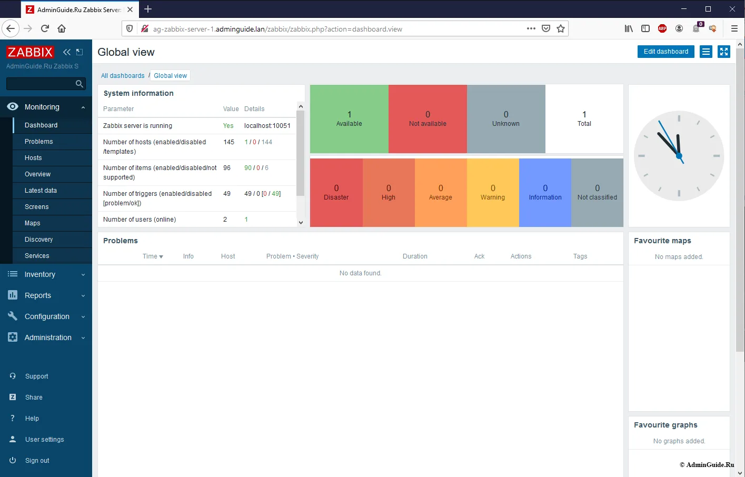Click the Sign out power icon

pyautogui.click(x=13, y=460)
